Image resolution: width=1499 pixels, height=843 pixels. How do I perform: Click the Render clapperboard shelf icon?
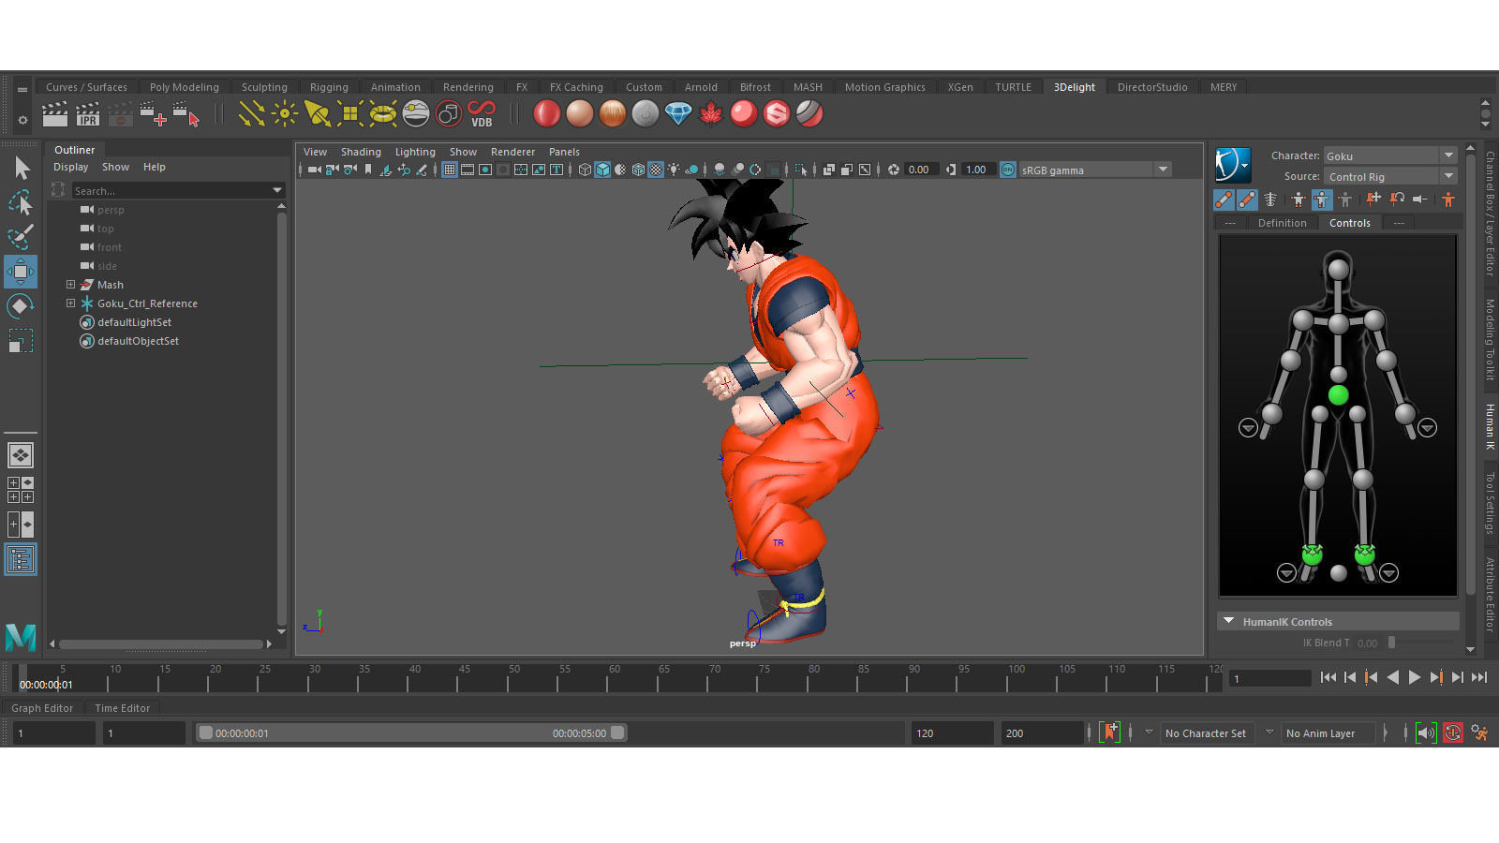55,114
